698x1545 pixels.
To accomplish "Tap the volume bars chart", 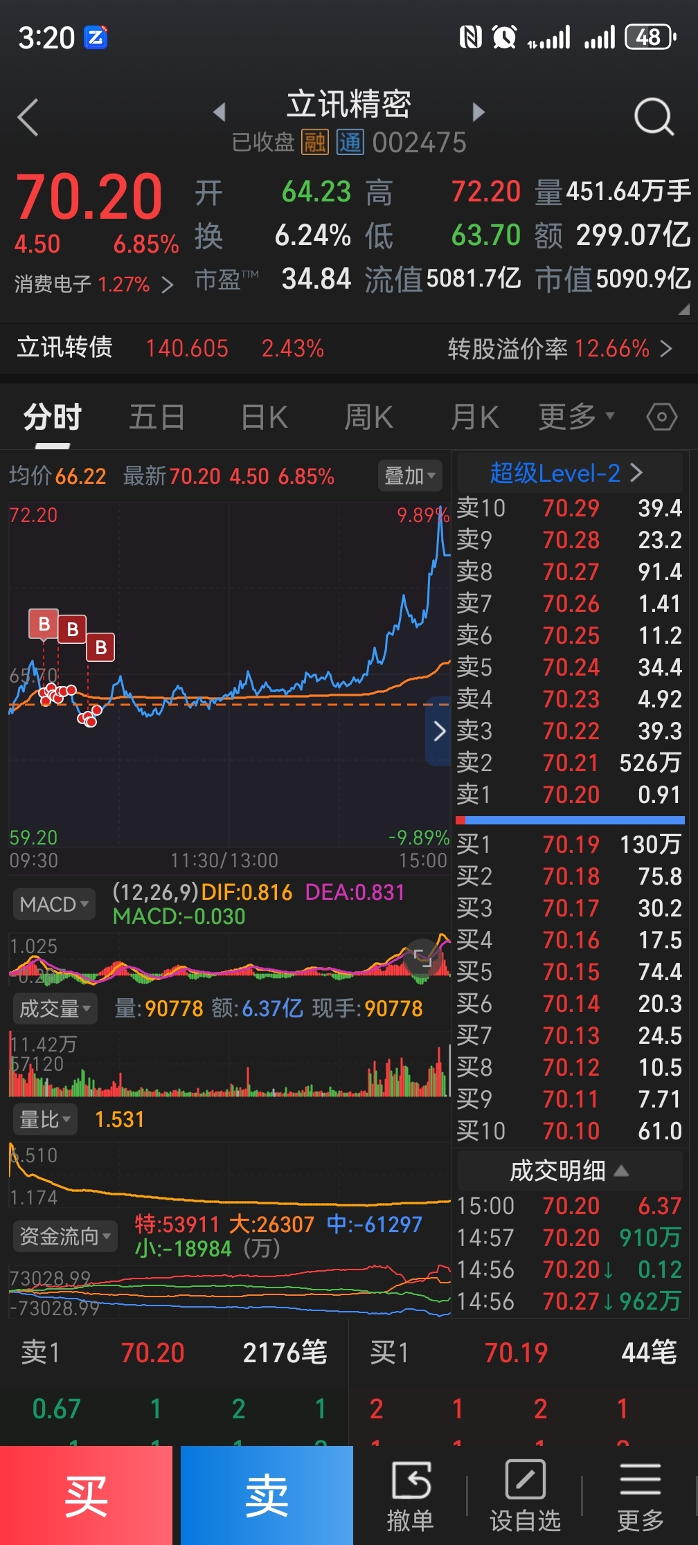I will coord(229,1065).
